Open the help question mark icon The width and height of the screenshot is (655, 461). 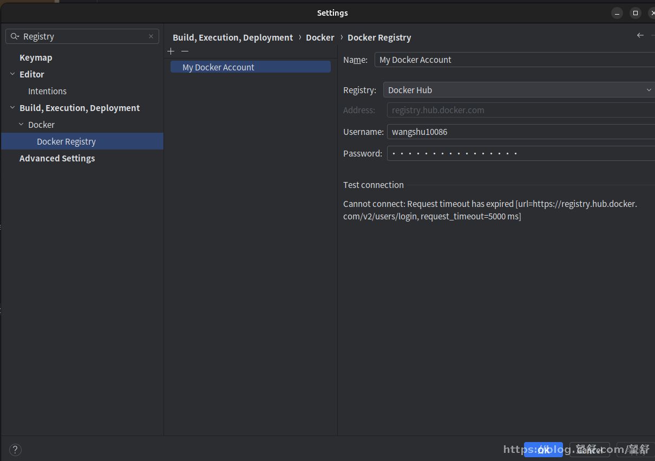[15, 449]
